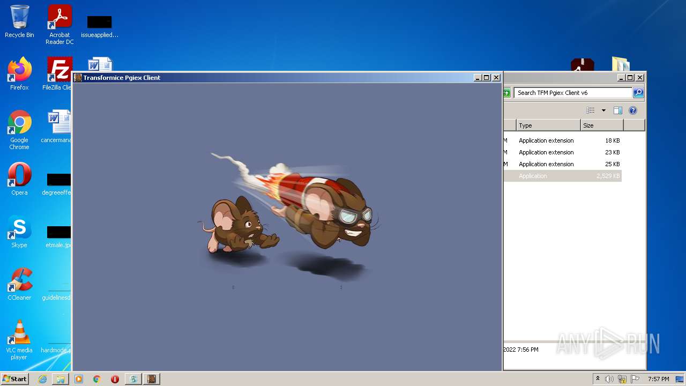Toggle the Explorer preview pane

pyautogui.click(x=618, y=110)
